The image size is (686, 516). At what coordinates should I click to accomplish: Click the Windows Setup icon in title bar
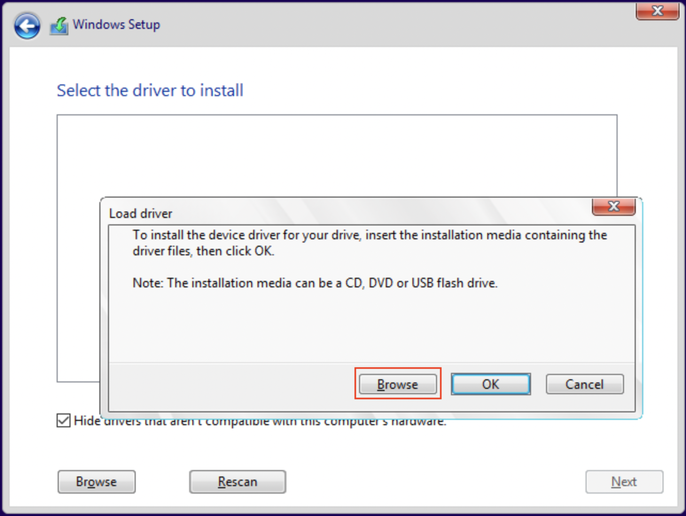59,25
